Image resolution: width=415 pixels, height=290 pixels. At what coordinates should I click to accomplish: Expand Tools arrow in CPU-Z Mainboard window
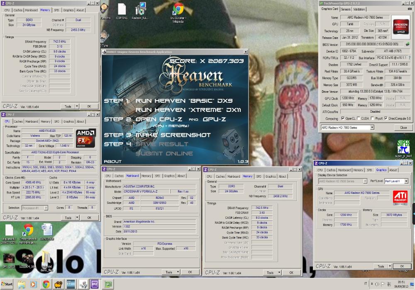(x=178, y=272)
